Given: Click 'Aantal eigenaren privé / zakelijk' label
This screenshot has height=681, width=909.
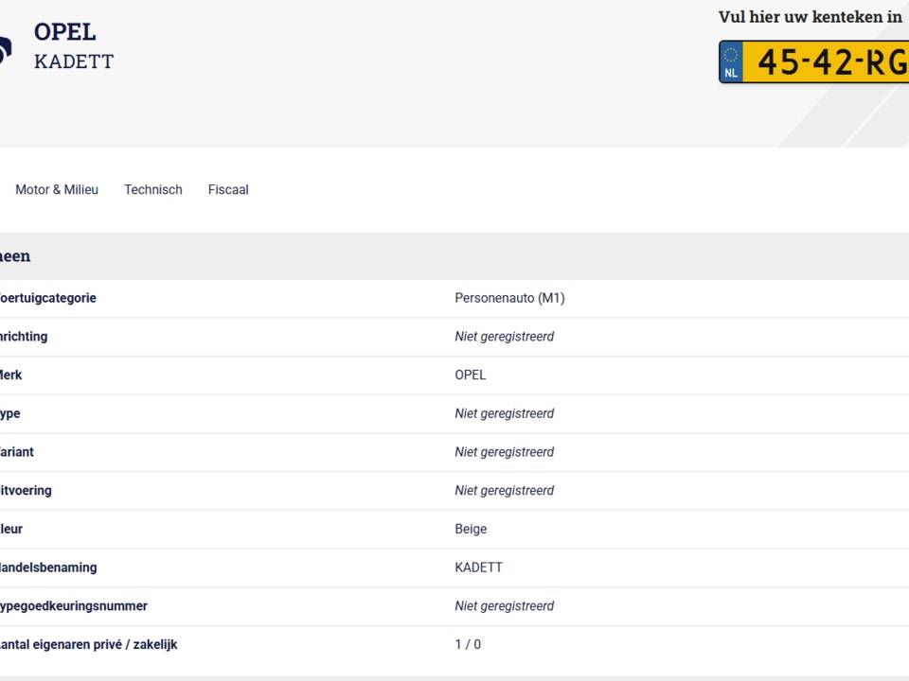Looking at the screenshot, I should pos(88,644).
